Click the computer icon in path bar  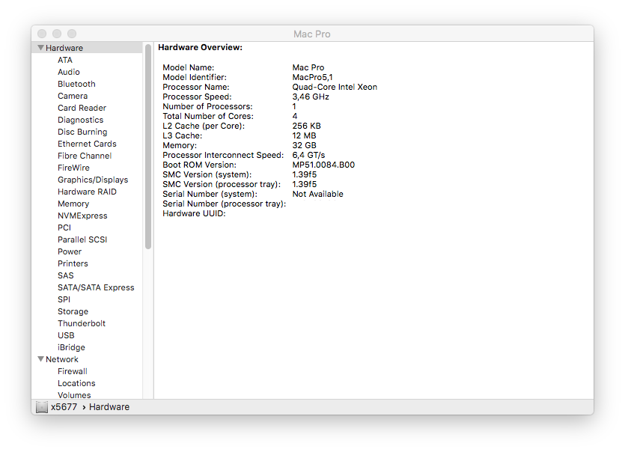point(41,407)
